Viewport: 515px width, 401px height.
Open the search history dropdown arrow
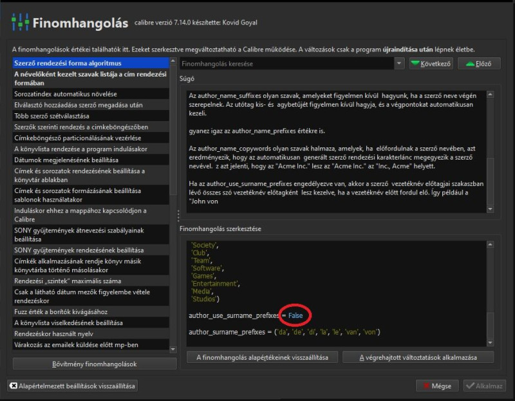point(399,63)
